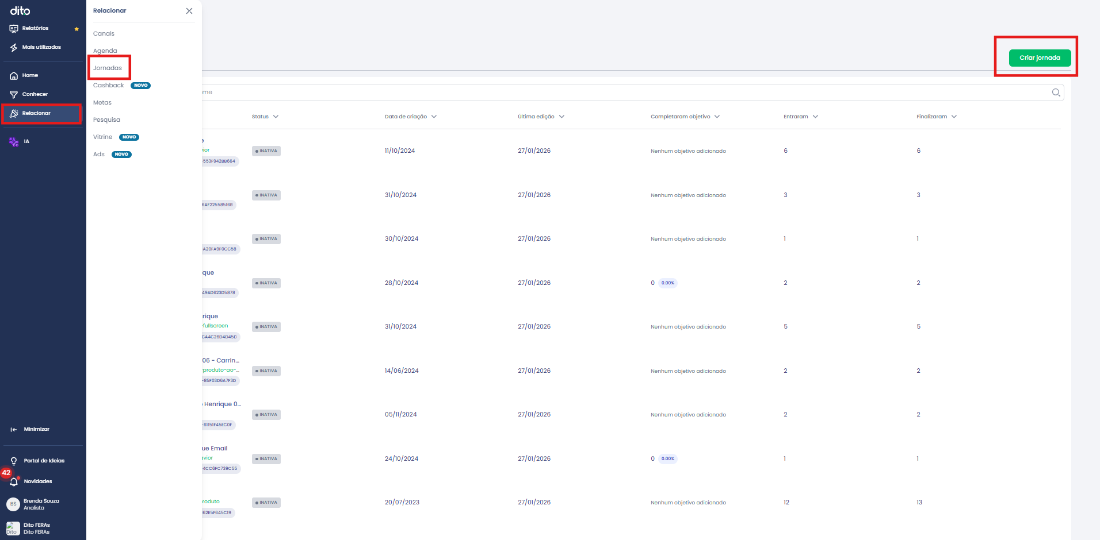Screen dimensions: 1100x540
Task: Click creation date 28/10/2024
Action: (x=402, y=283)
